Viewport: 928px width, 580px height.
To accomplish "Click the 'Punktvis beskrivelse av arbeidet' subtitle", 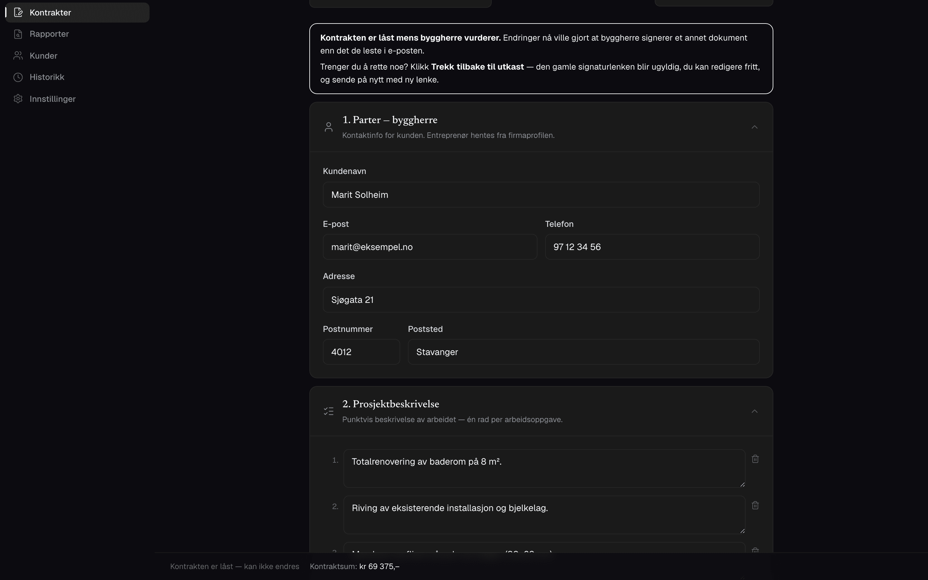I will [452, 420].
